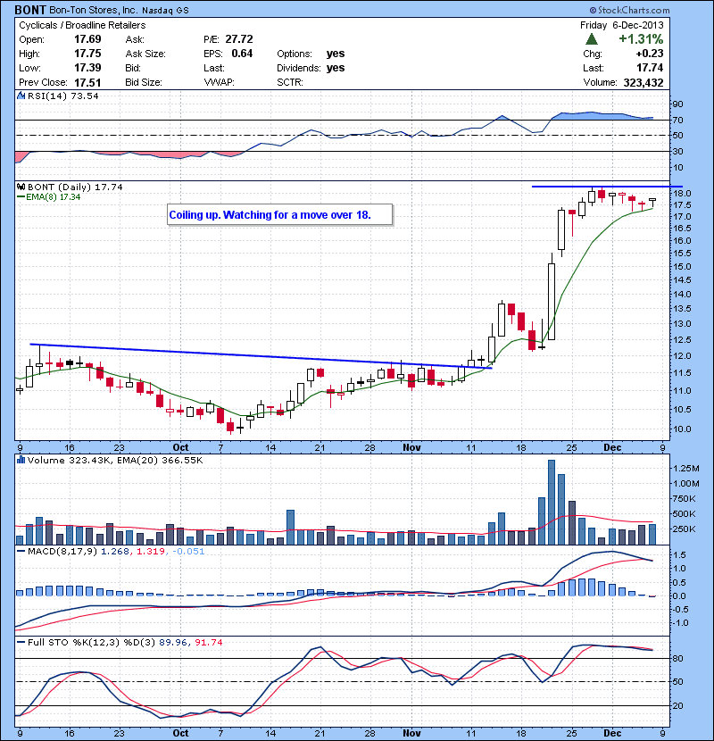
Task: Click the Volume figure 323,432
Action: [x=643, y=83]
